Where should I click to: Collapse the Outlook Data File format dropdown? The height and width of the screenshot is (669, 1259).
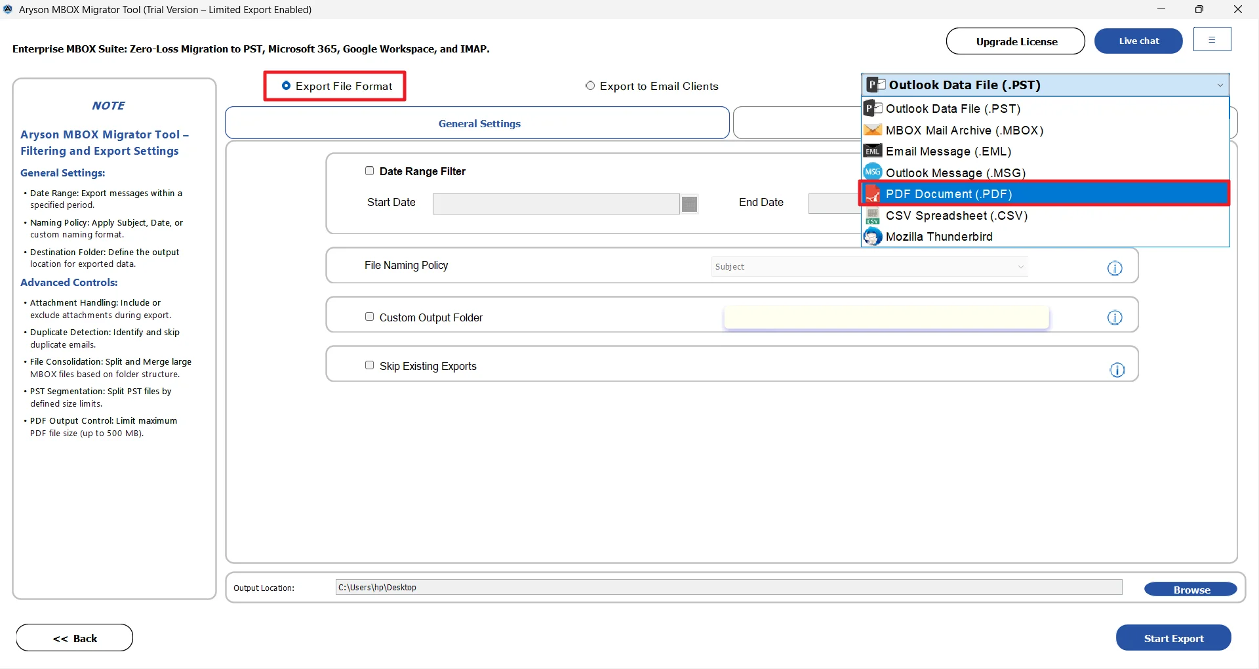coord(1220,85)
